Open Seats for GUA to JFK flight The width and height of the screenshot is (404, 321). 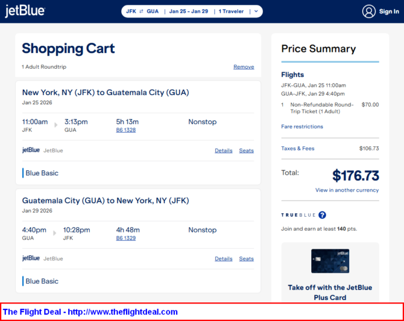[x=246, y=259]
